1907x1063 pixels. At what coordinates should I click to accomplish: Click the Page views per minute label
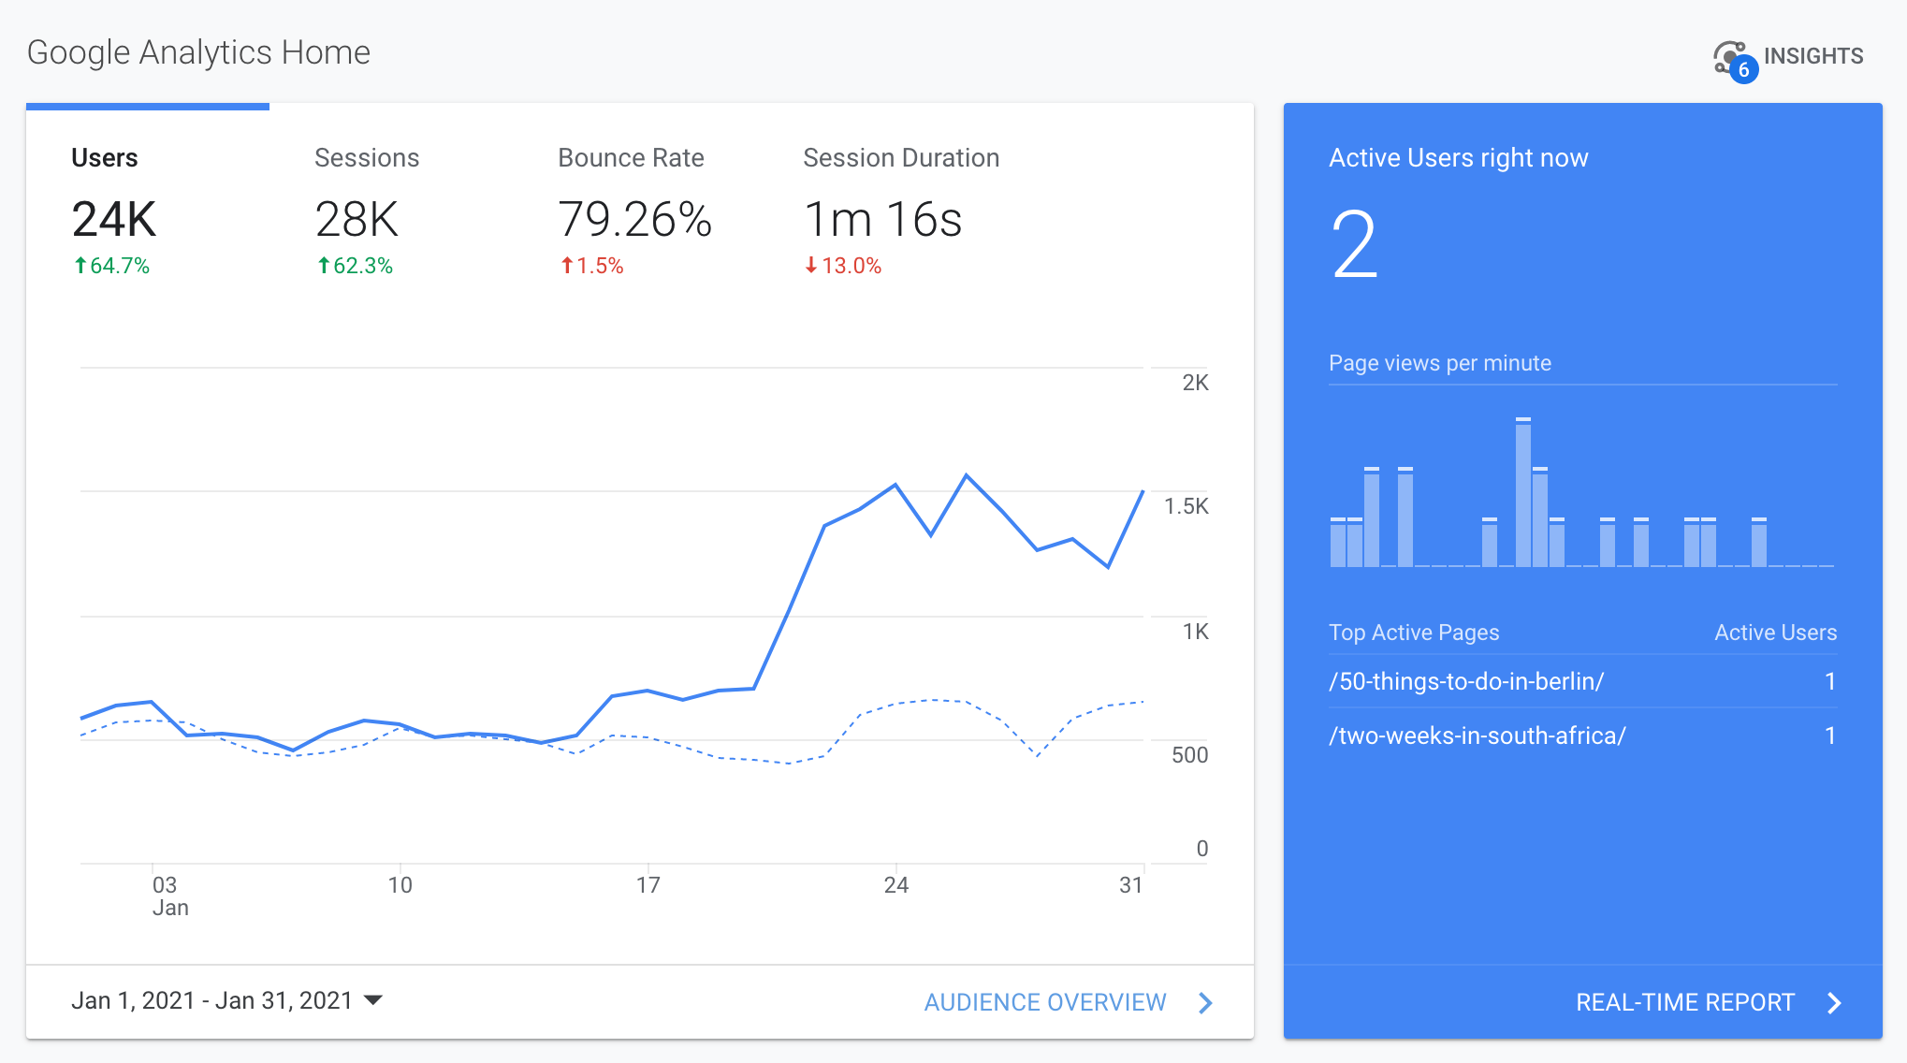click(1440, 363)
